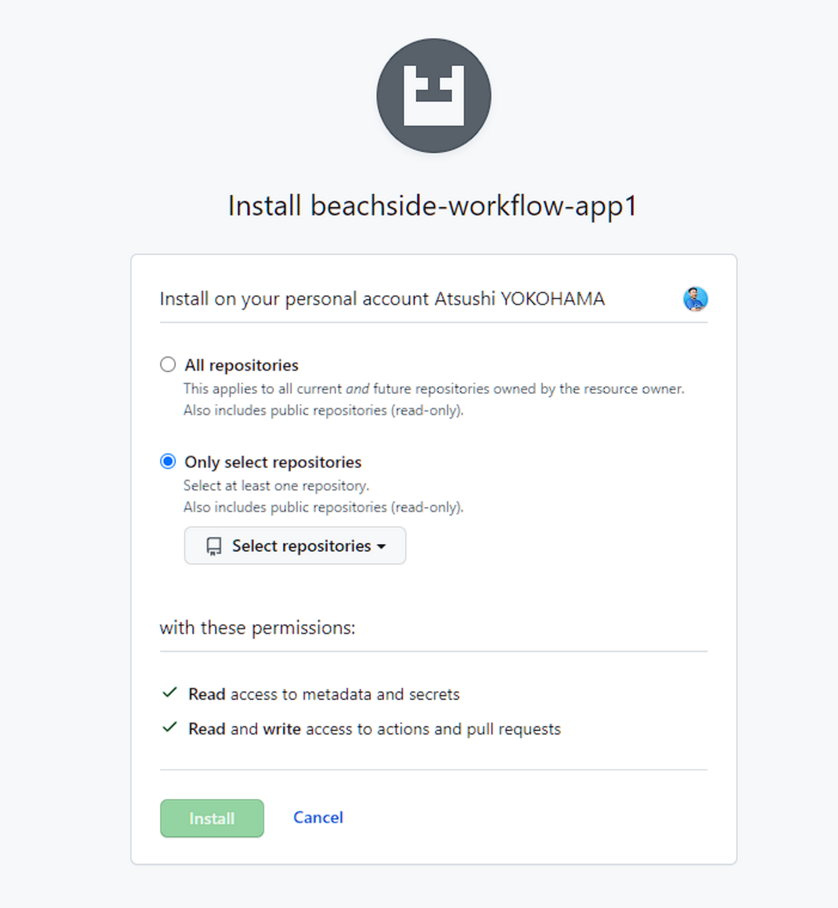Click the personal account installation header
The height and width of the screenshot is (908, 838).
coord(382,299)
